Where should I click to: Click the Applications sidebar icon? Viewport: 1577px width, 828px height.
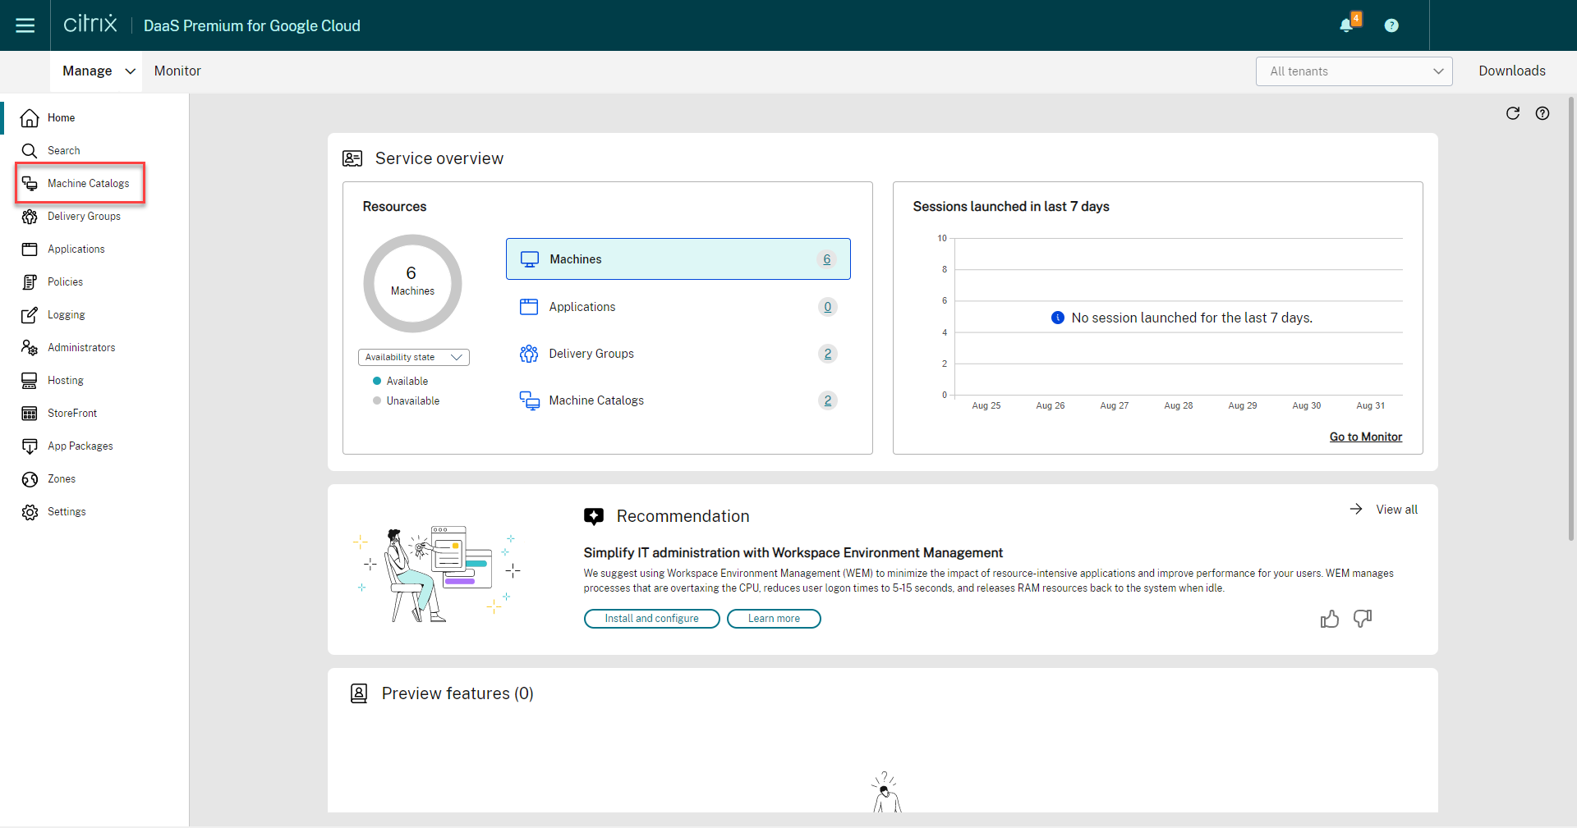[30, 249]
